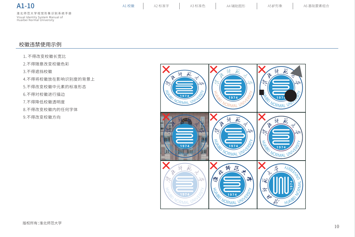
Task: Click the gray triangle covering the emblem
Action: tap(297, 72)
